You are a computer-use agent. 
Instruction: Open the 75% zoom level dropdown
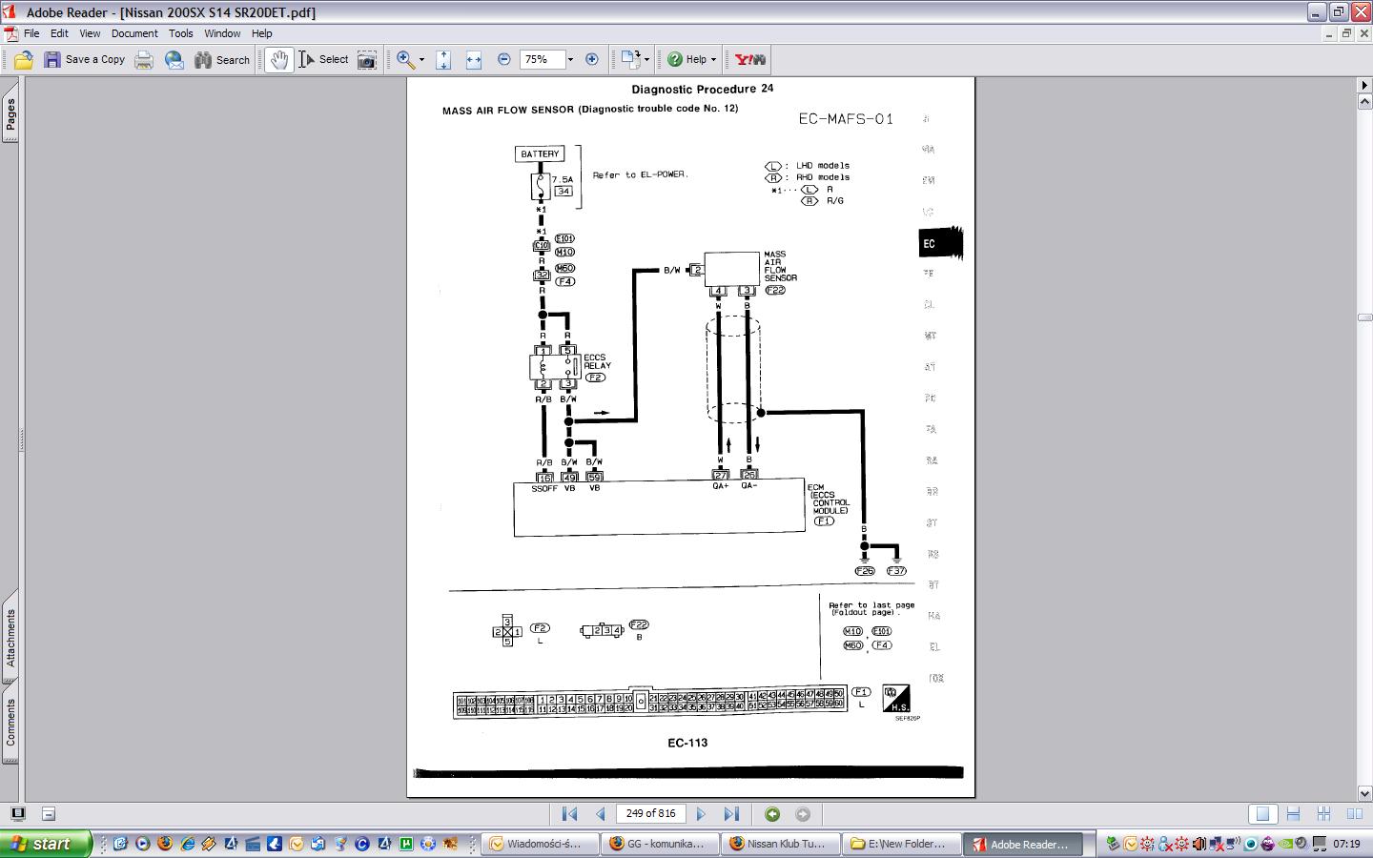[x=570, y=59]
